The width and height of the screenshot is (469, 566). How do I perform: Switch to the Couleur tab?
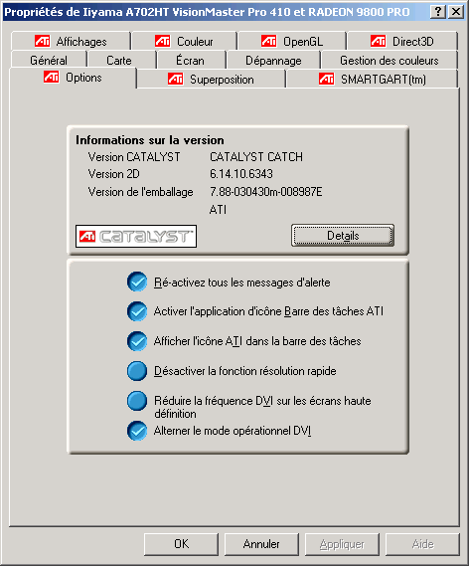184,41
